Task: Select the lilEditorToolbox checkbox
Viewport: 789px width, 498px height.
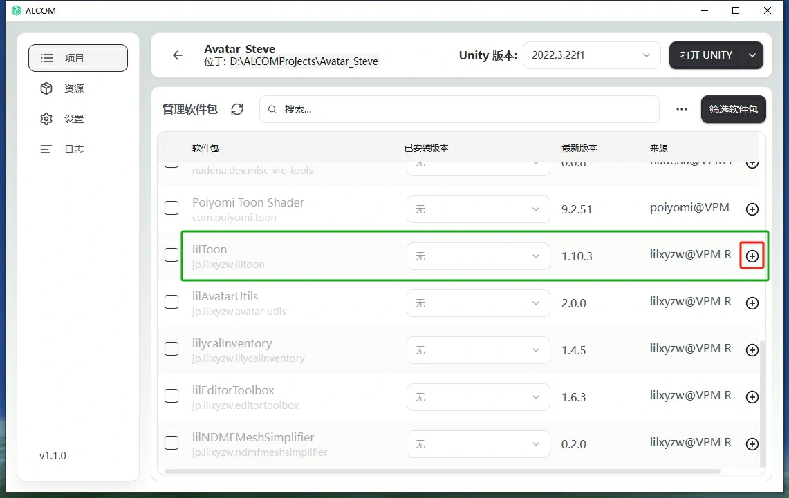Action: [171, 396]
